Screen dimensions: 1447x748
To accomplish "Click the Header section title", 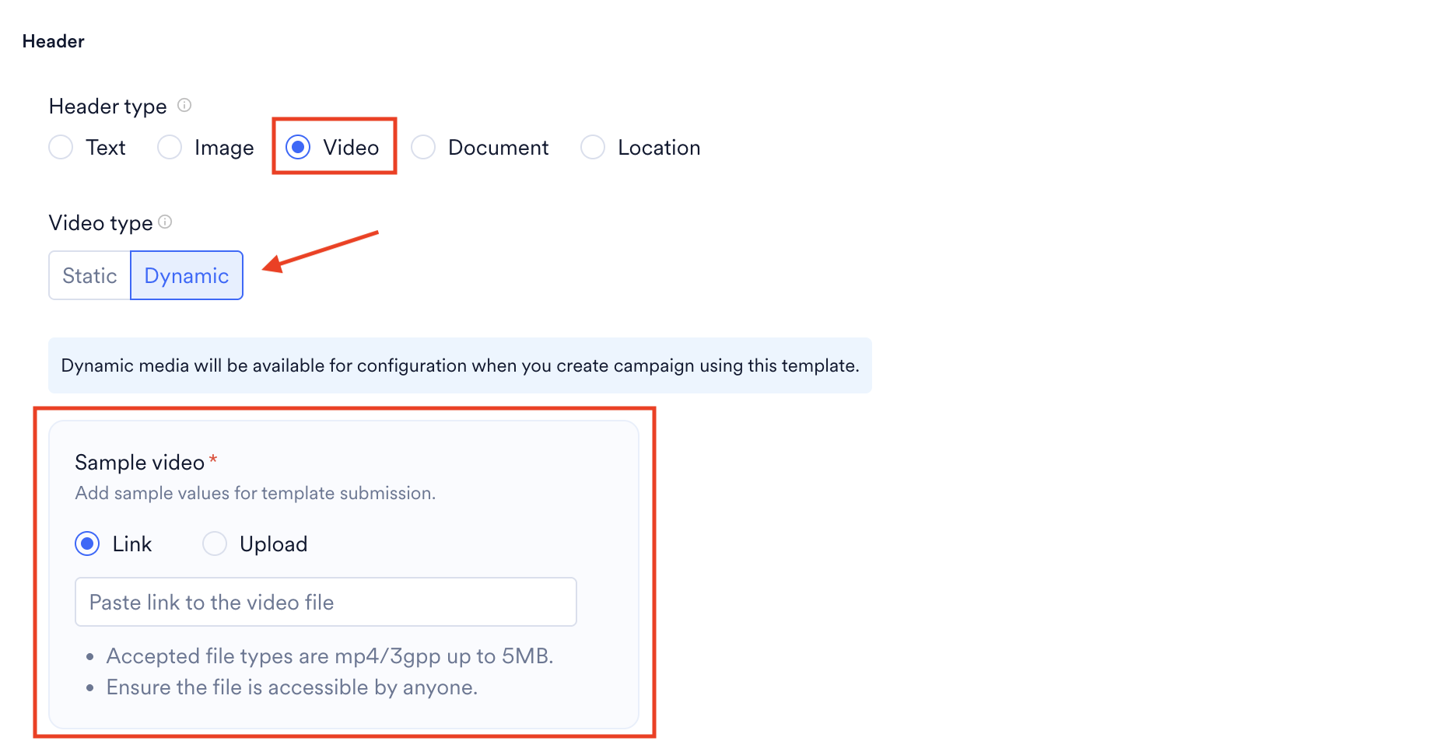I will click(53, 41).
